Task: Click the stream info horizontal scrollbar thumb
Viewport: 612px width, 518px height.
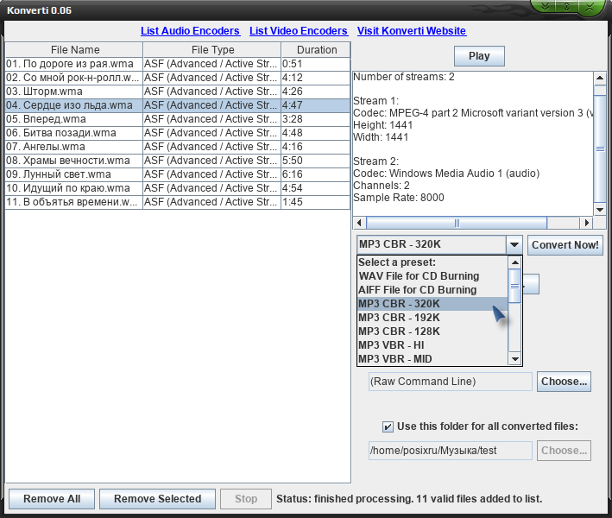Action: point(457,223)
